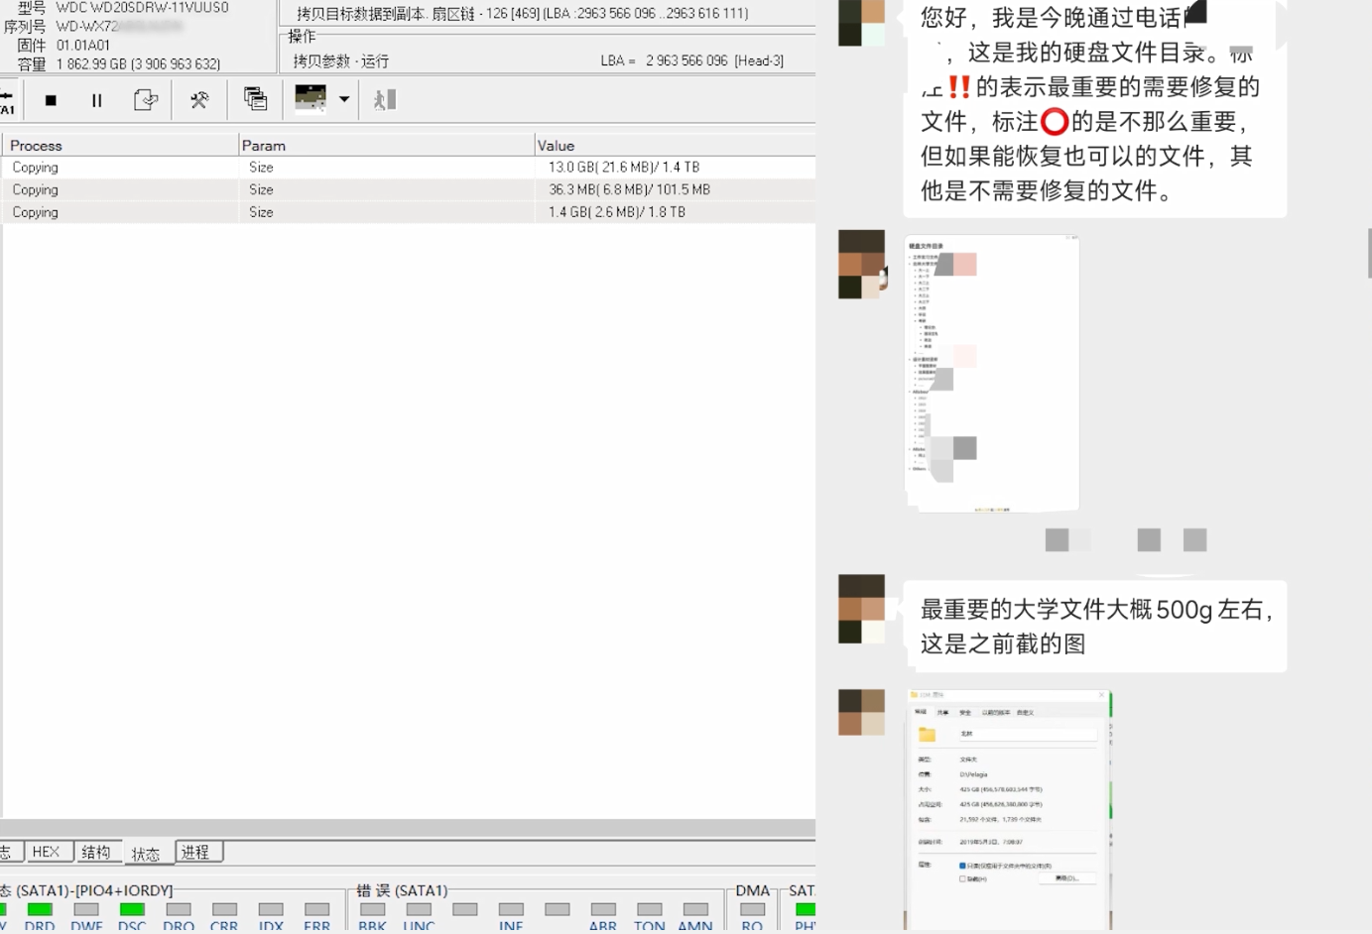Click the cascading windows icon
The image size is (1372, 934).
pos(255,99)
